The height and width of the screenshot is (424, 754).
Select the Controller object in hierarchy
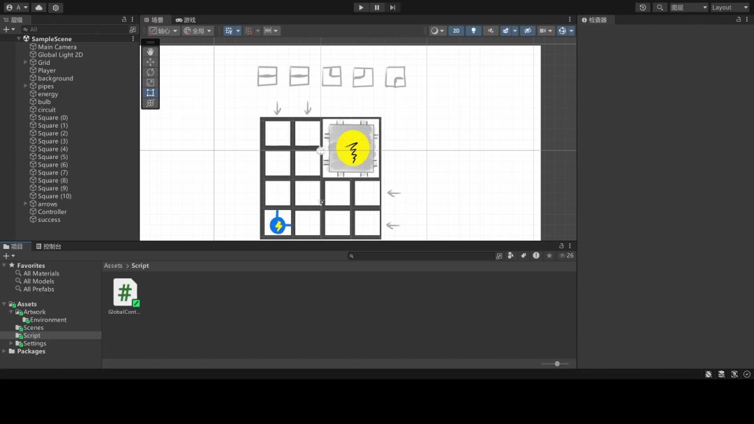pyautogui.click(x=52, y=212)
